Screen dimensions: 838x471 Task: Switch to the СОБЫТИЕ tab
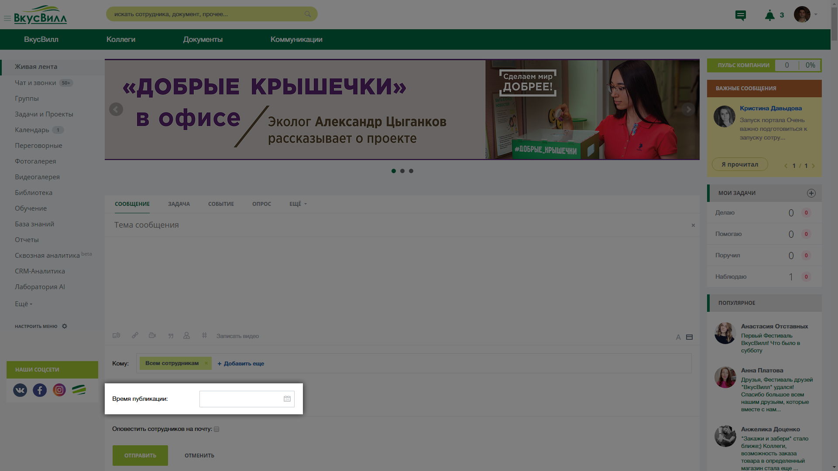click(x=221, y=204)
